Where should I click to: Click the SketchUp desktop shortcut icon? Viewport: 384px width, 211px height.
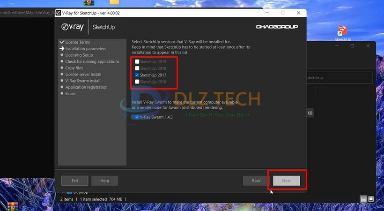pos(342,32)
